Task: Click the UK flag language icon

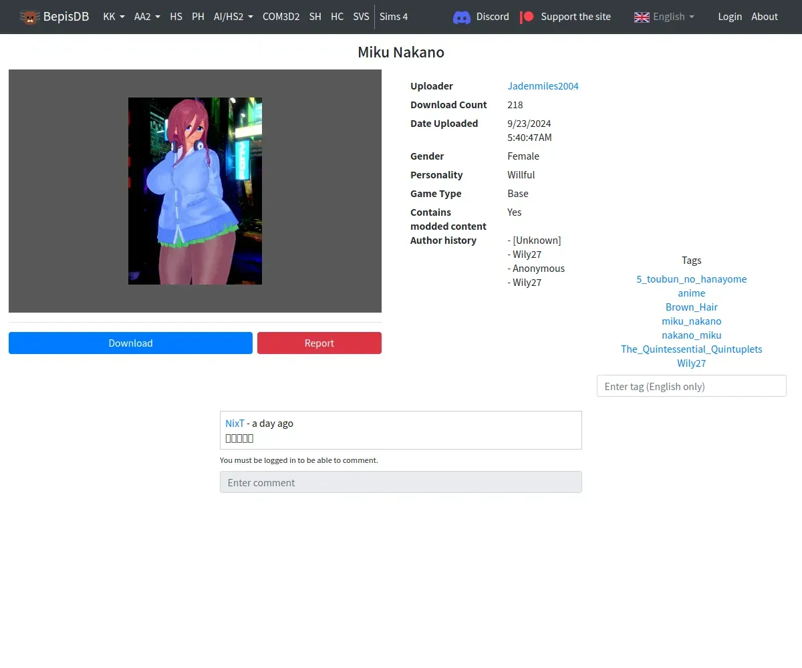Action: [642, 17]
